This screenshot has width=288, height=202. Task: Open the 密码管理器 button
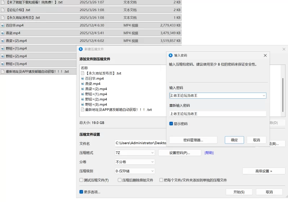(193, 140)
